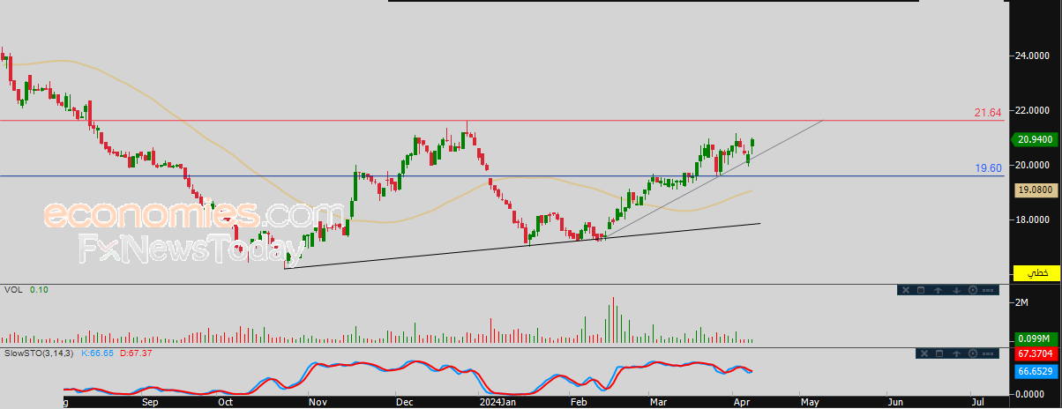Open SlowSTO pane settings gear

click(x=973, y=353)
